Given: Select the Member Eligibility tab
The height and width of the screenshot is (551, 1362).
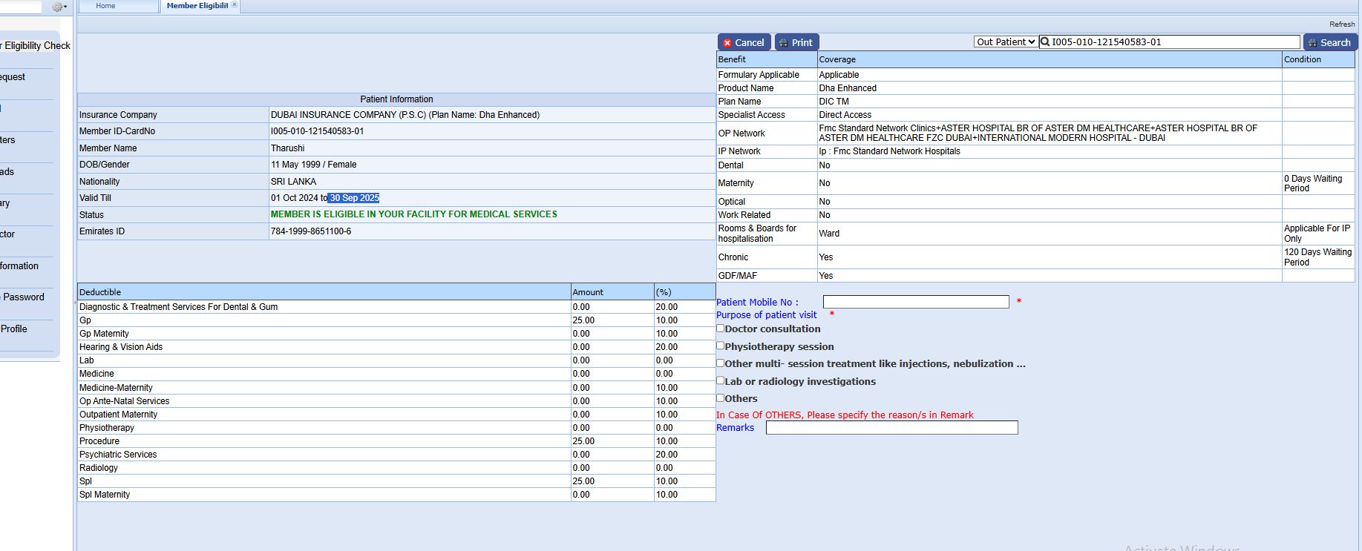Looking at the screenshot, I should [197, 6].
